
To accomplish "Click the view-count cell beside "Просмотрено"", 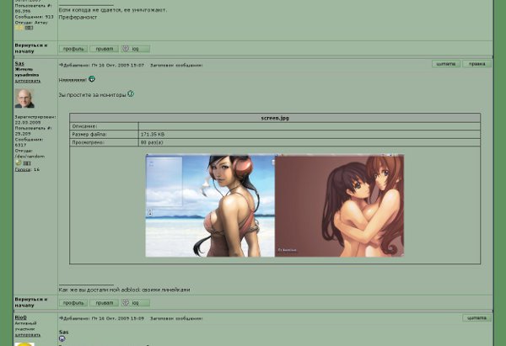I will click(x=310, y=142).
